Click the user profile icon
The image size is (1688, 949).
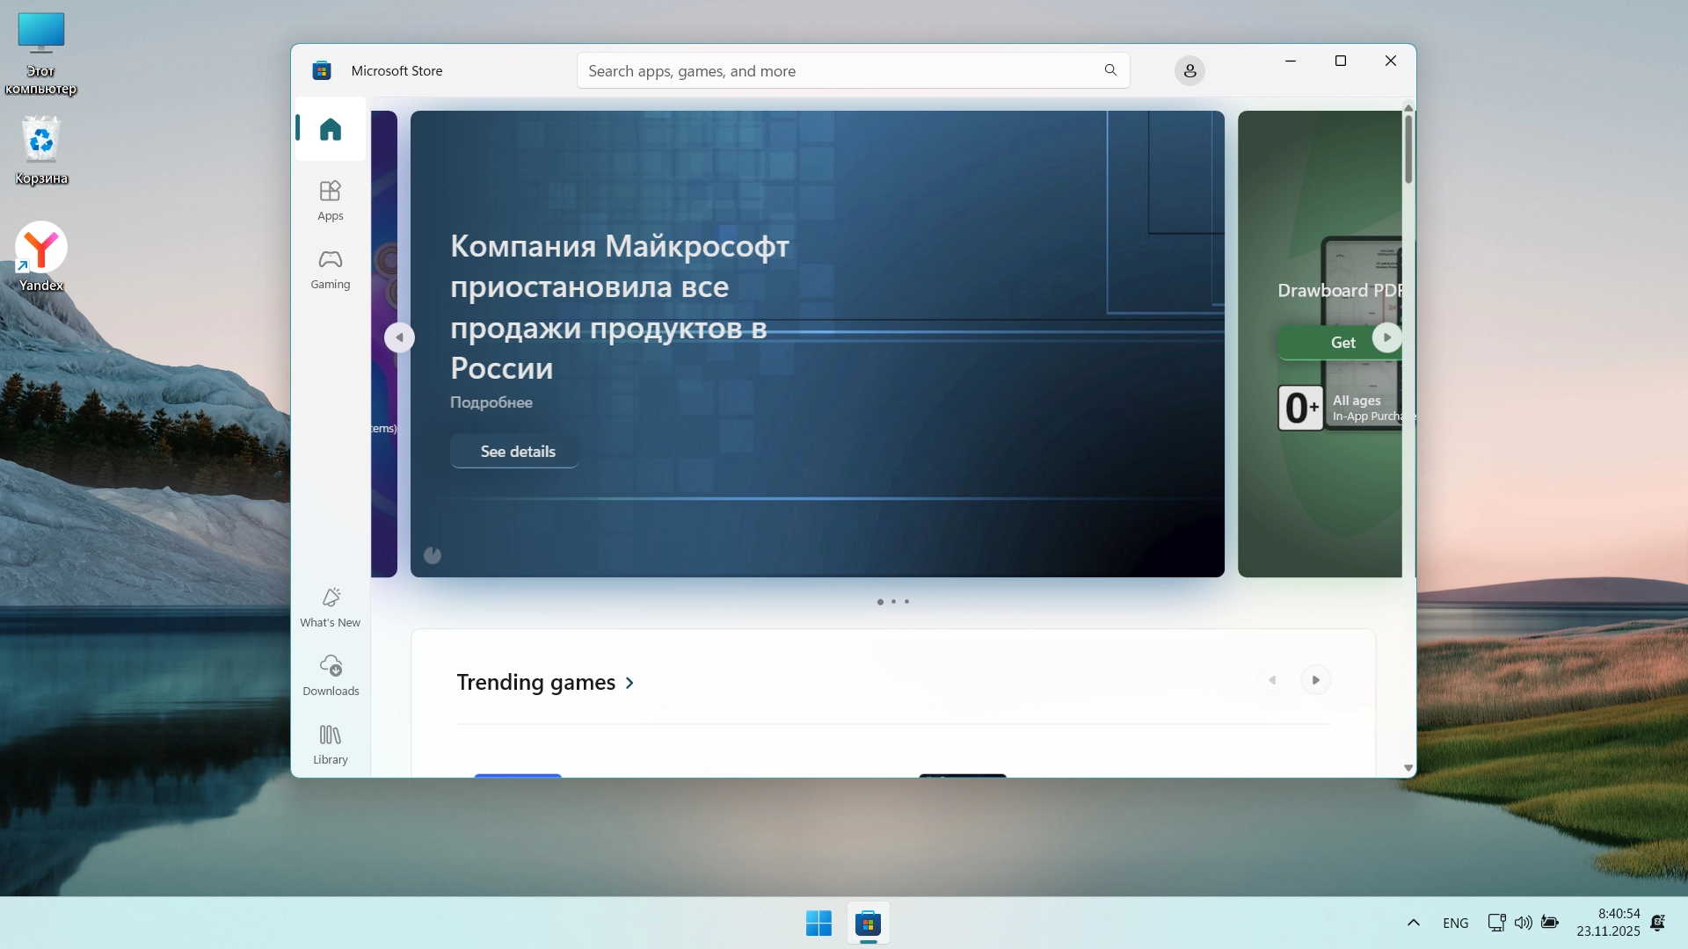1190,71
